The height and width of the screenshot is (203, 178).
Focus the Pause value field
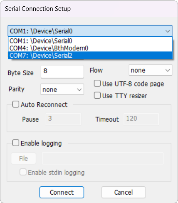coord(63,119)
